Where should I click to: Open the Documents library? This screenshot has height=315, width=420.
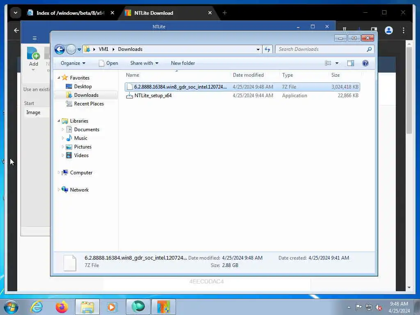[87, 130]
